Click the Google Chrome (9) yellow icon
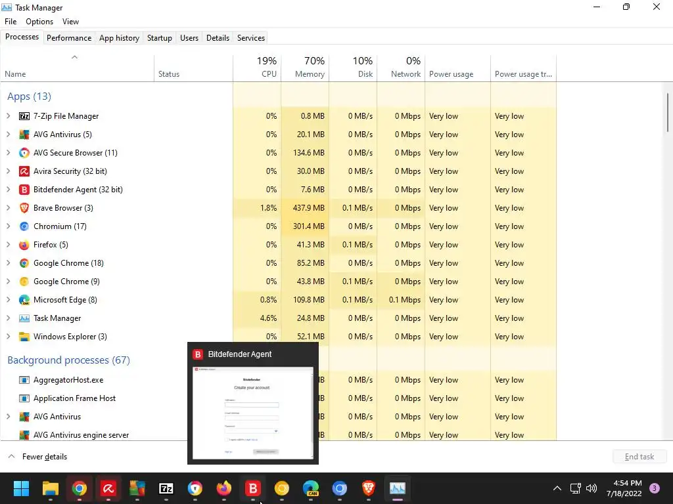This screenshot has height=504, width=673. (24, 282)
